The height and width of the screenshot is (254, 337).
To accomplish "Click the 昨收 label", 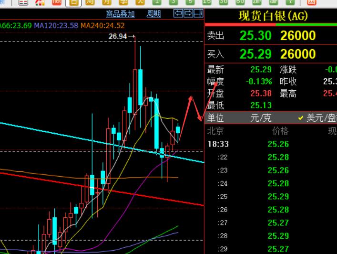I will pos(288,81).
